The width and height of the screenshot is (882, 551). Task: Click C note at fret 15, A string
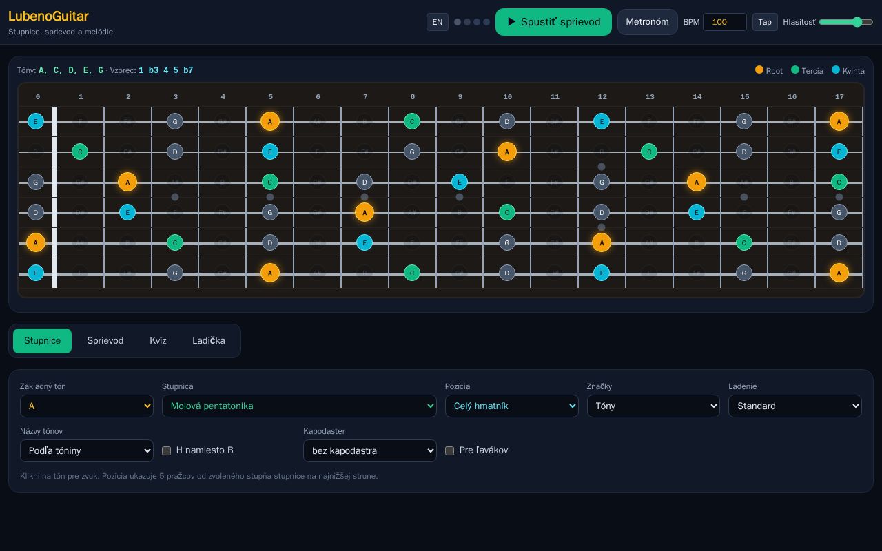tap(744, 242)
